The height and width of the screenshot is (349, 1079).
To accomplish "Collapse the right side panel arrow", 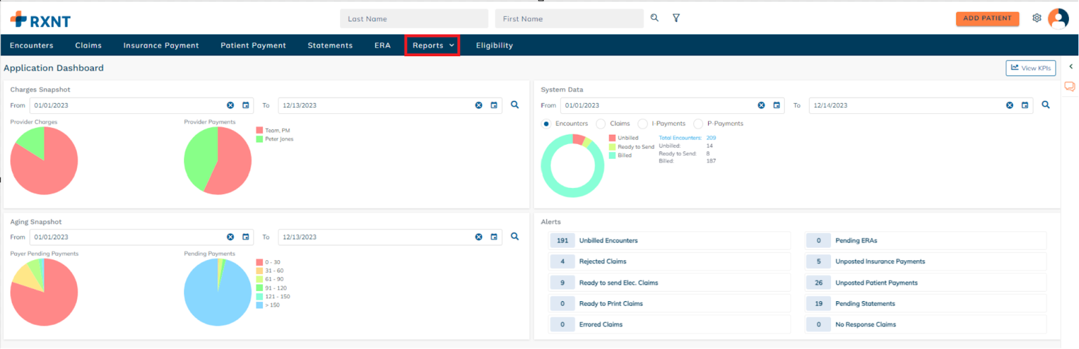I will click(x=1071, y=67).
